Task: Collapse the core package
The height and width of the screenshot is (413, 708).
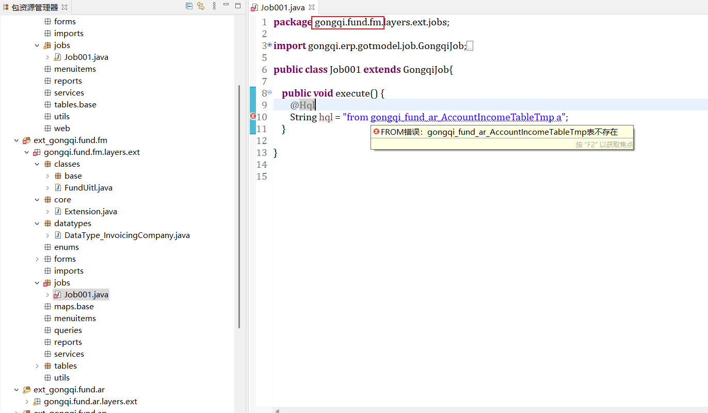Action: [x=37, y=200]
